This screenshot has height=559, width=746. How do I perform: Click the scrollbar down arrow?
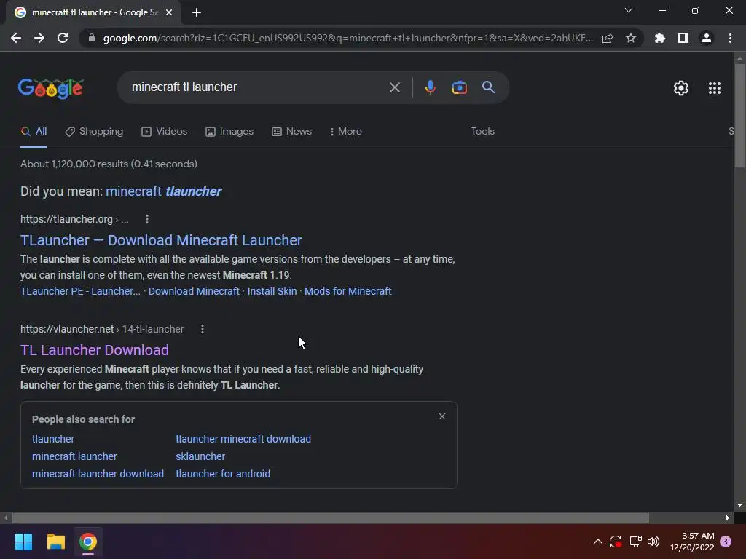739,505
